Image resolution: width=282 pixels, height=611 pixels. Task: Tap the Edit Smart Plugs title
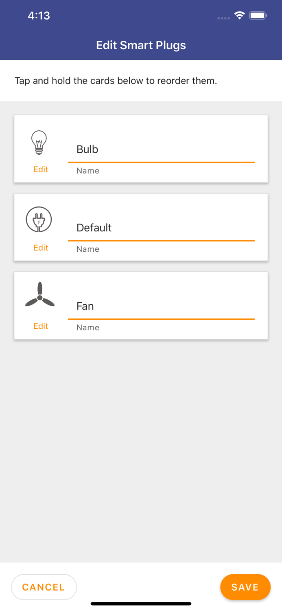pos(141,45)
